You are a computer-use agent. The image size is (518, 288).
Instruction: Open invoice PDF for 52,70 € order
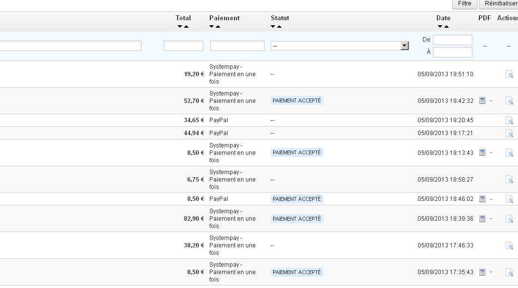[482, 101]
